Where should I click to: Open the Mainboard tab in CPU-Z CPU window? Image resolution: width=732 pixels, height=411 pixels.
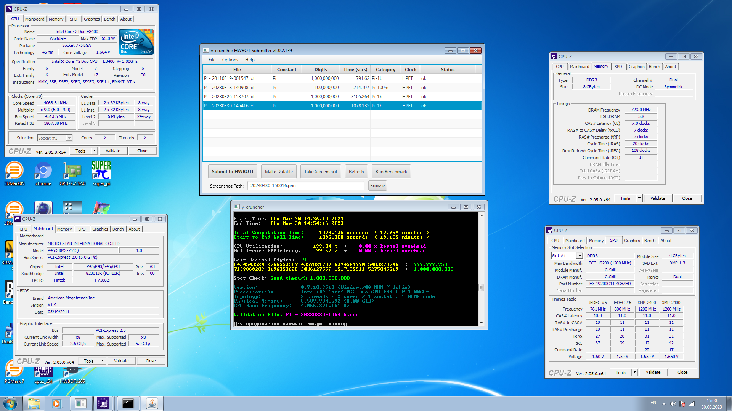tap(35, 19)
